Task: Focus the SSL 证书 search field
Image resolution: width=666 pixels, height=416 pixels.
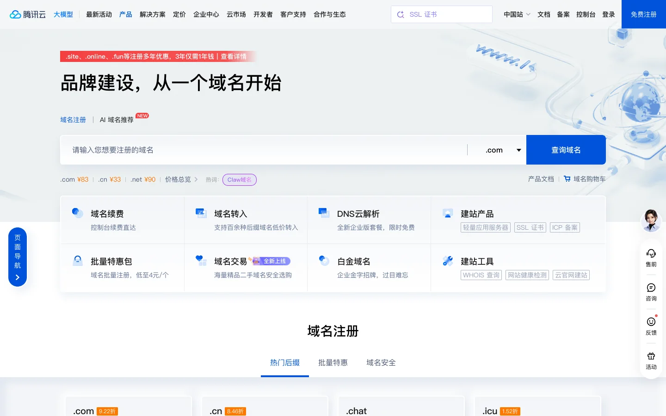Action: 442,14
